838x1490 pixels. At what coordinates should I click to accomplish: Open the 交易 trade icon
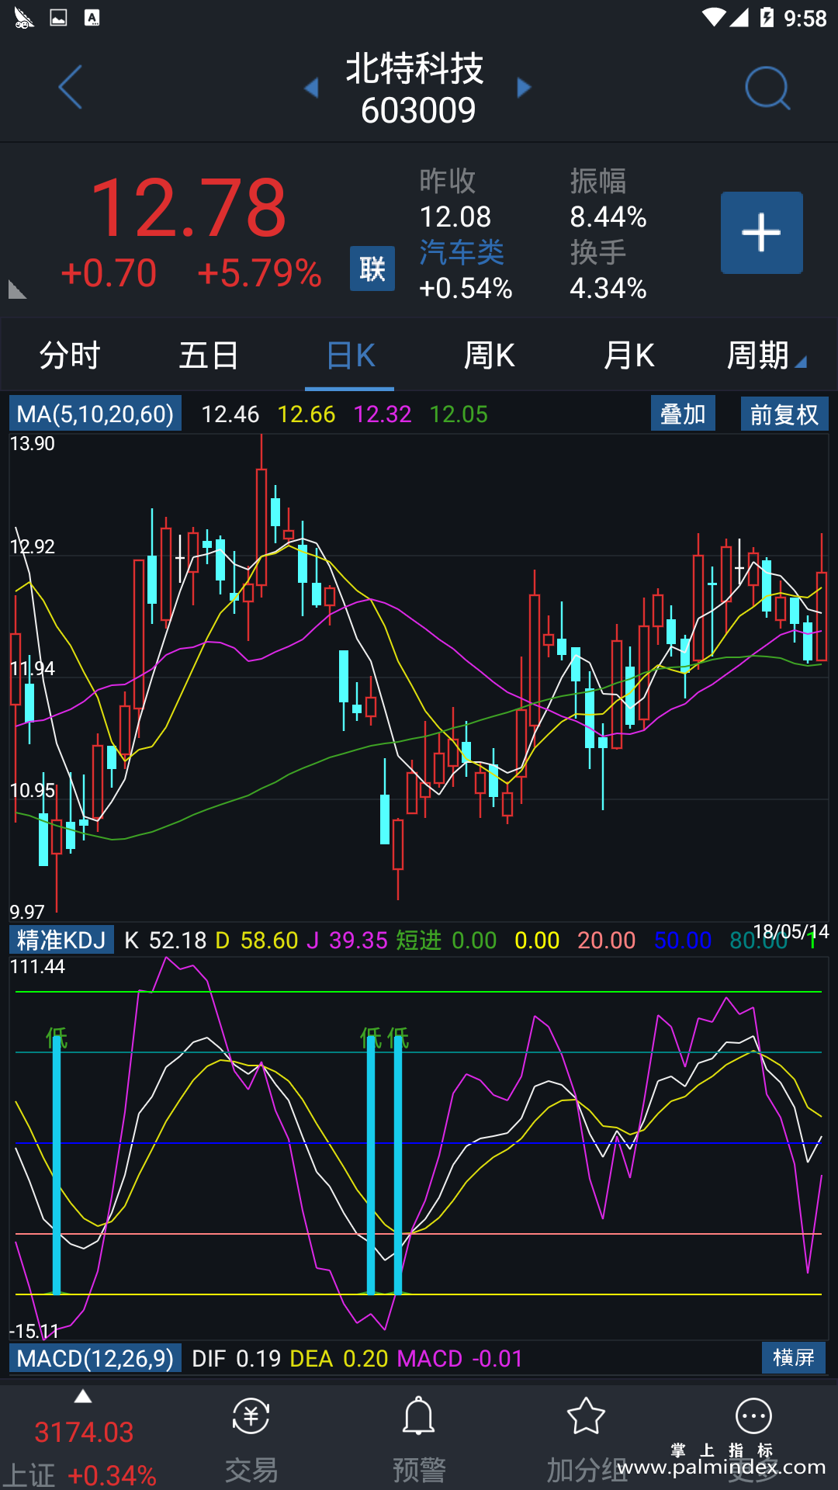(251, 1417)
